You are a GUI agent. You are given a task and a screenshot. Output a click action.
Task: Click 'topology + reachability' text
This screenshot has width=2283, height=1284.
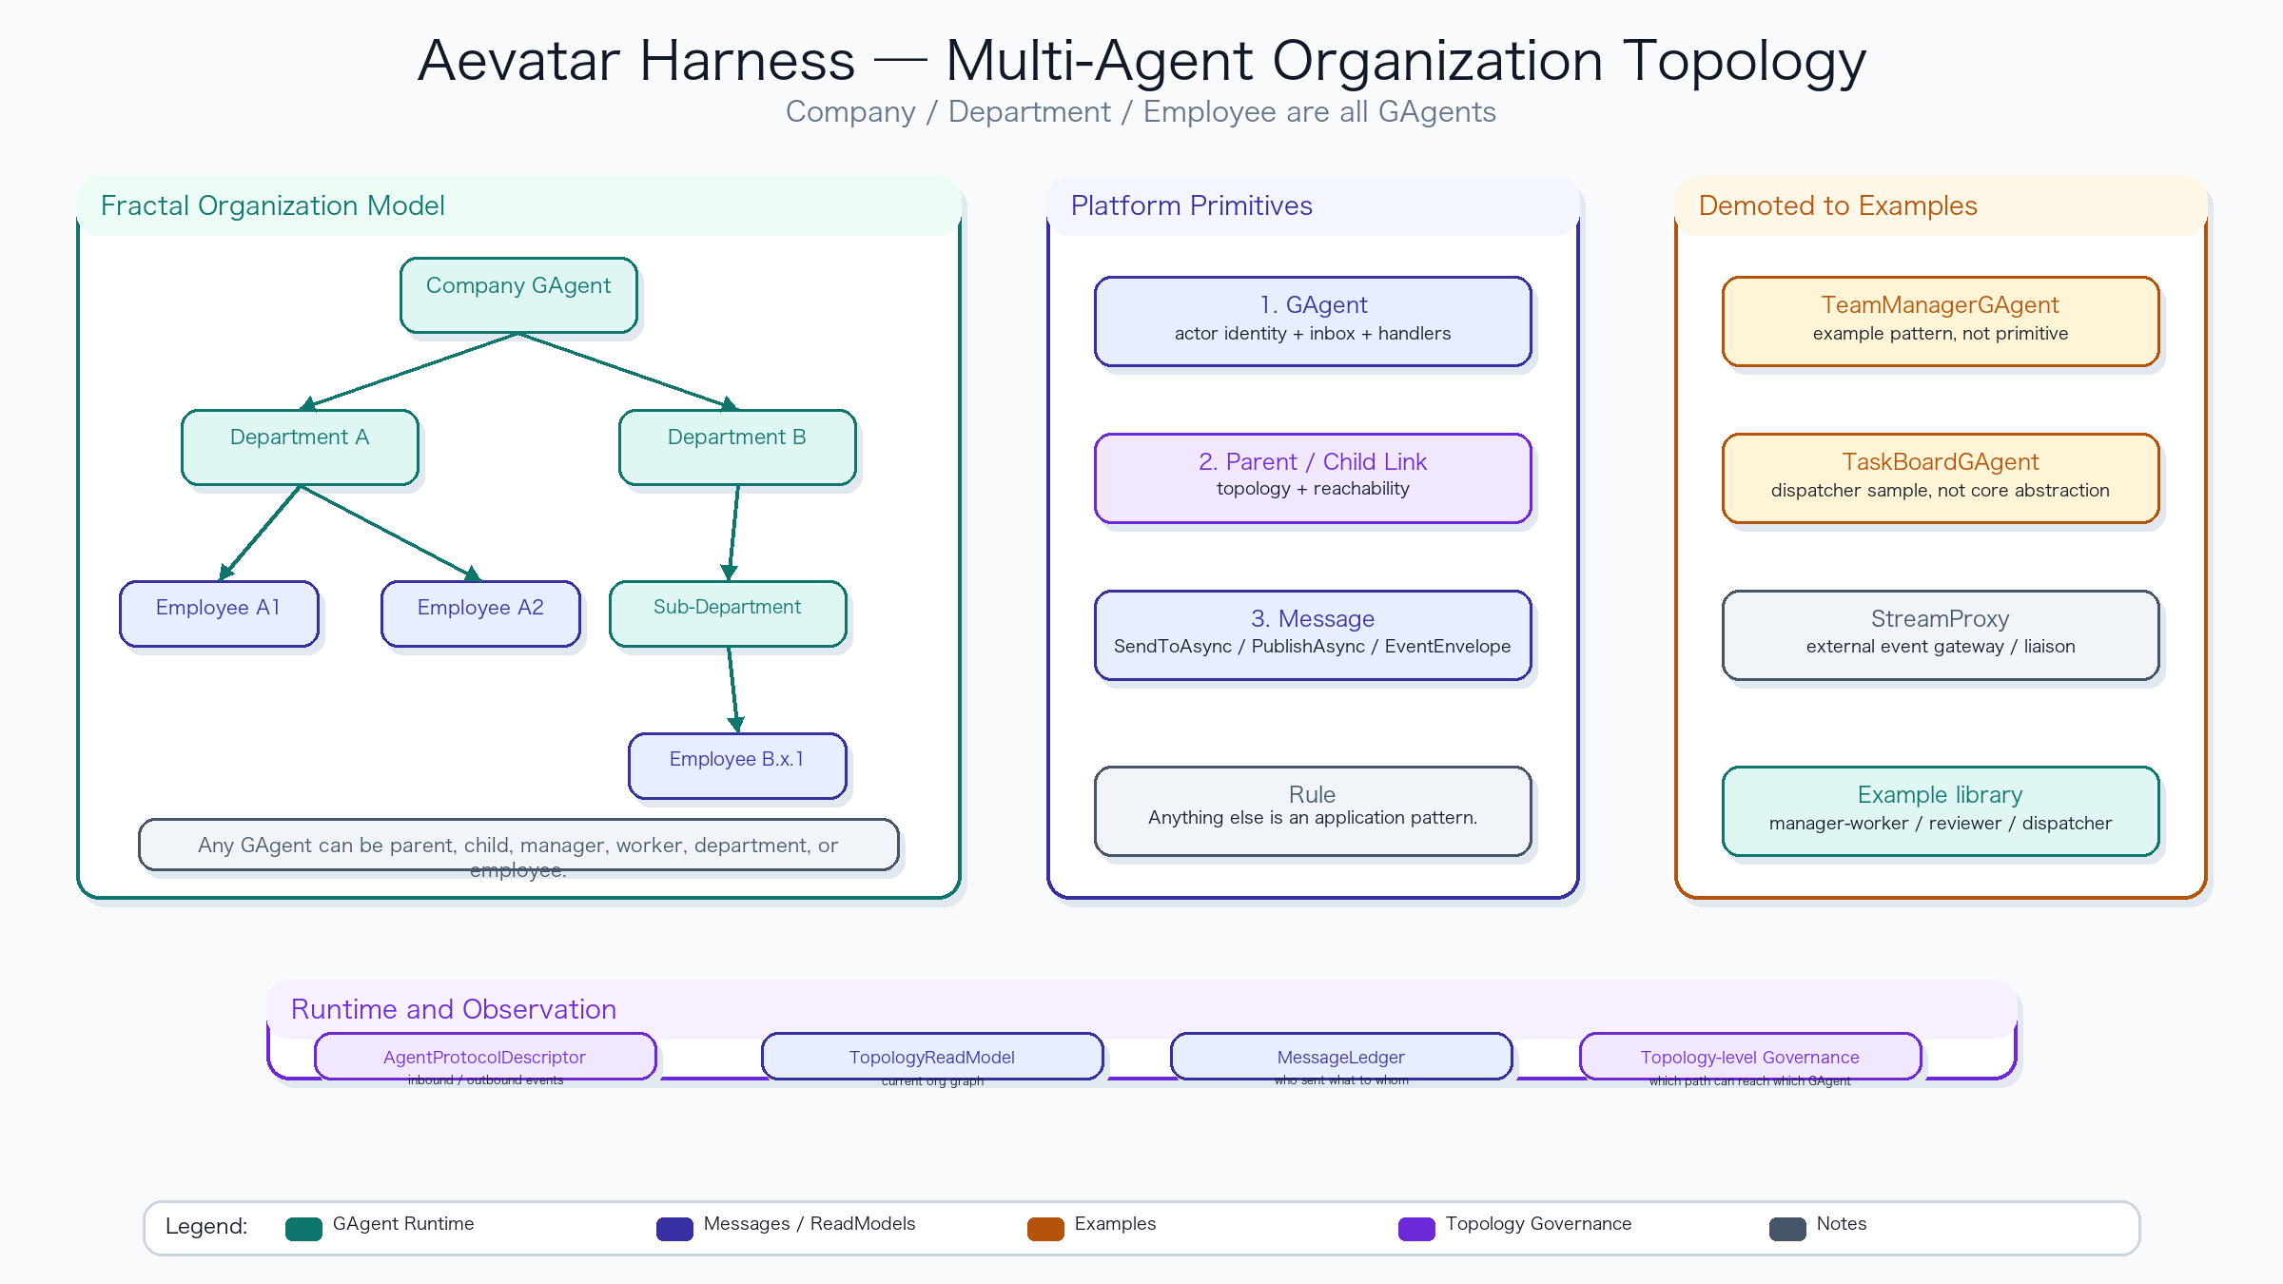[1313, 489]
